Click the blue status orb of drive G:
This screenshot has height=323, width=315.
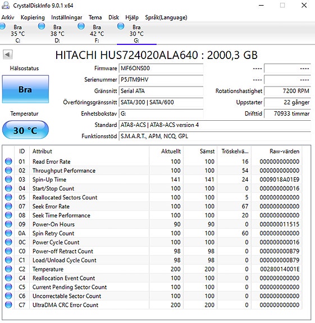(x=121, y=26)
